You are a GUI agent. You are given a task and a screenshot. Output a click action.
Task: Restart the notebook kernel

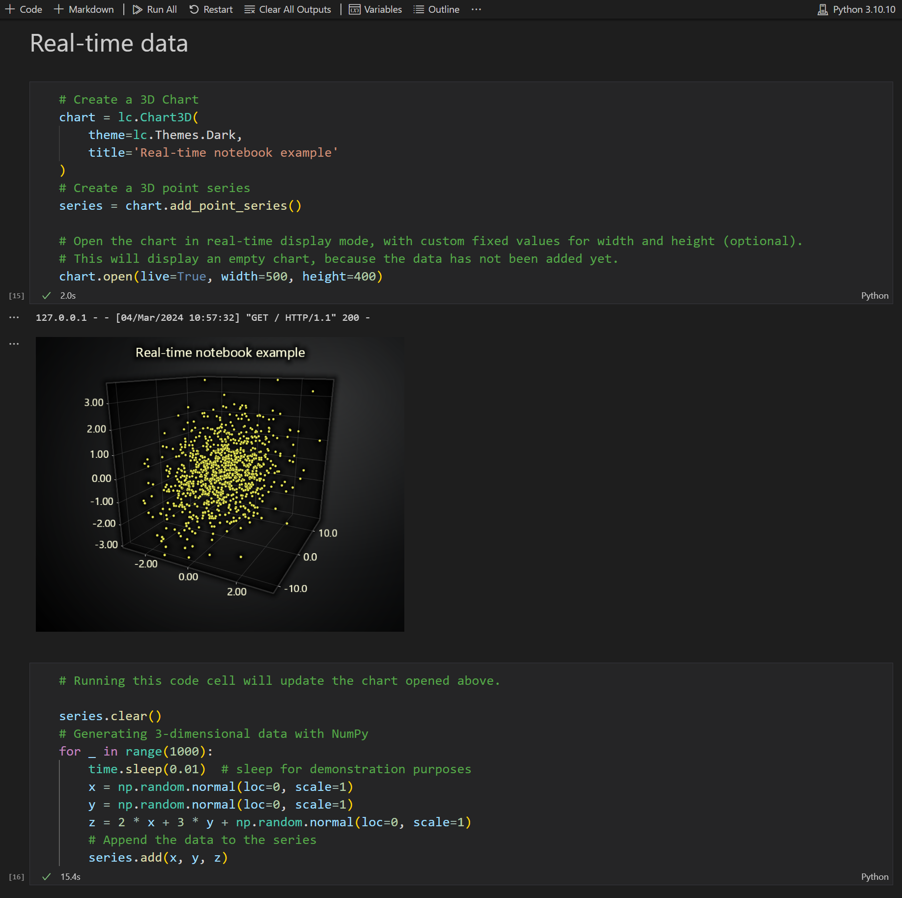click(211, 9)
